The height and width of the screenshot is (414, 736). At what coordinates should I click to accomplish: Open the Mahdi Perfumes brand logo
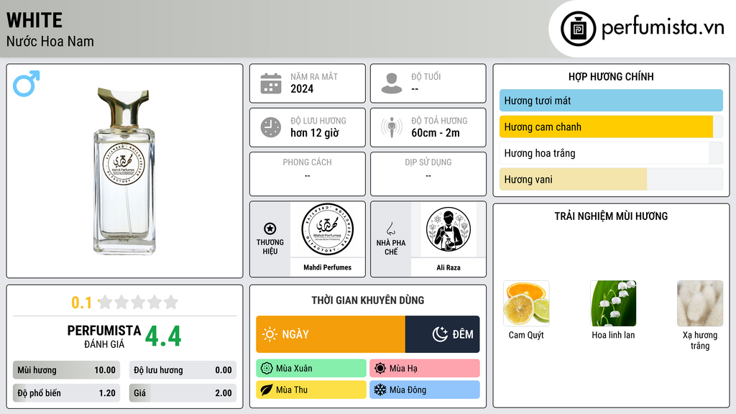click(x=327, y=229)
